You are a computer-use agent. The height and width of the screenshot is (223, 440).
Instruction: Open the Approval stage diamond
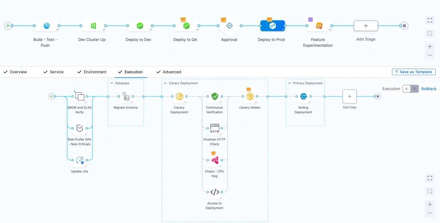tap(229, 26)
